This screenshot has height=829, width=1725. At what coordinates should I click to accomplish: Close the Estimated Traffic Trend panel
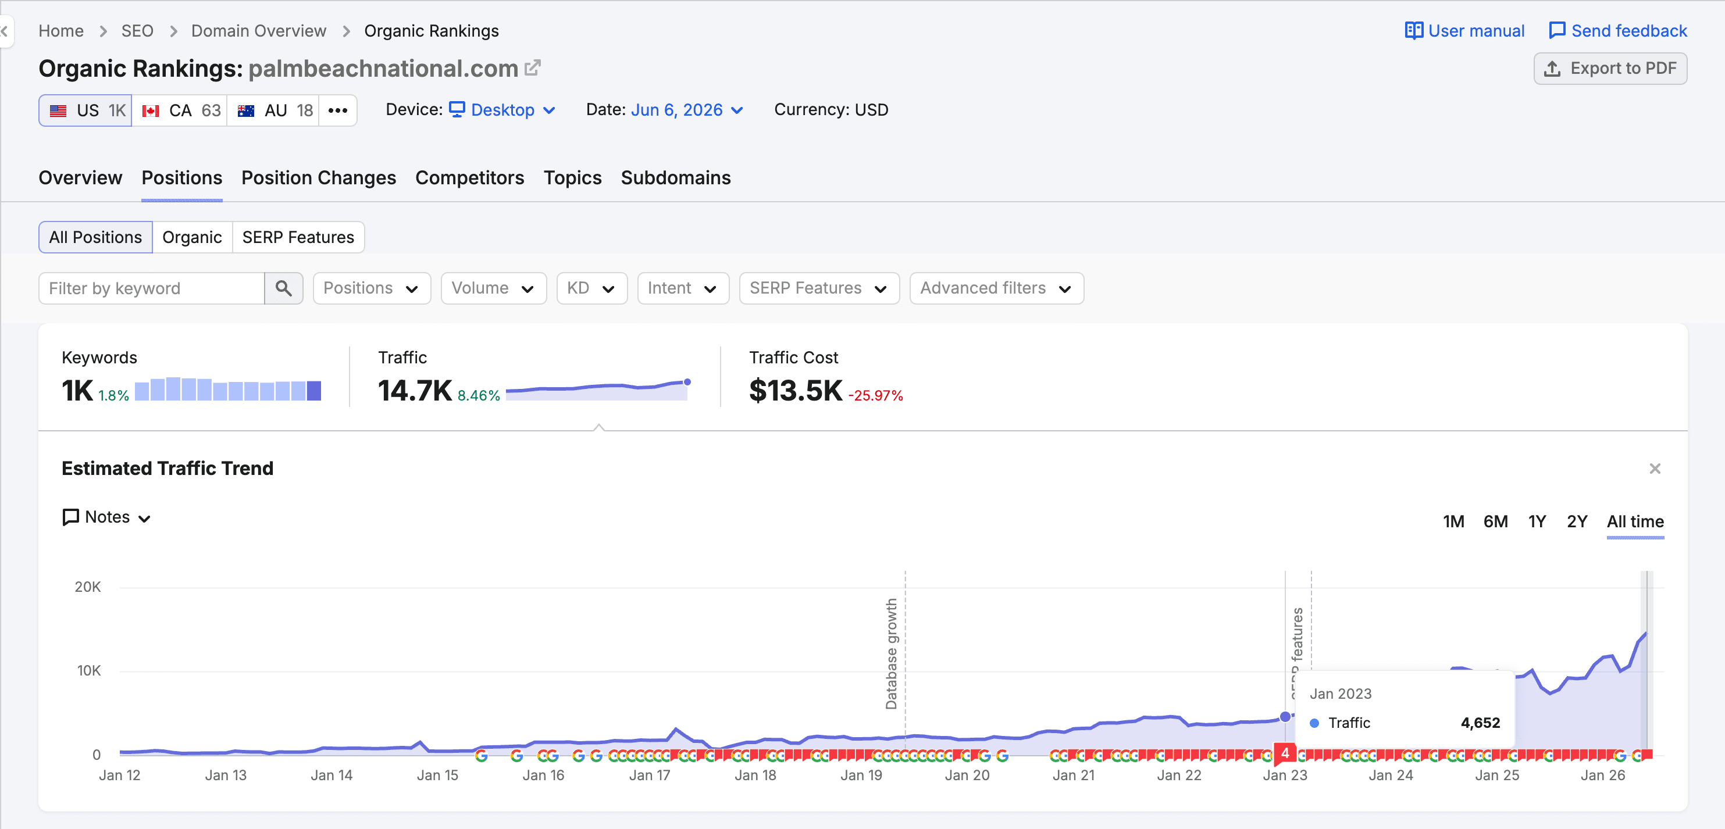pos(1655,469)
